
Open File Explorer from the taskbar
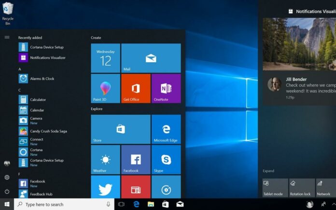pyautogui.click(x=151, y=204)
